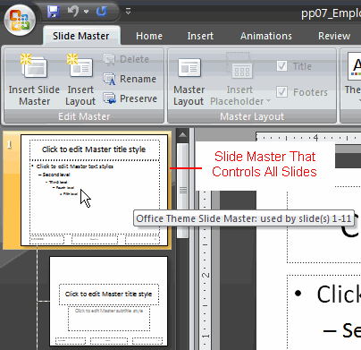
Task: Expand the Undo history dropdown arrow
Action: [x=87, y=12]
